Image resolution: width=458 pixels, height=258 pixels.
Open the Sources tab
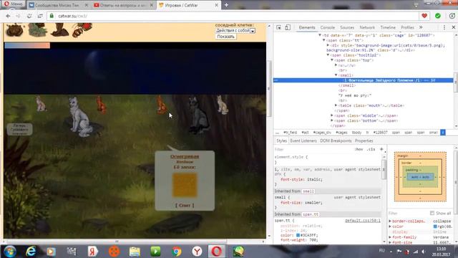[347, 27]
